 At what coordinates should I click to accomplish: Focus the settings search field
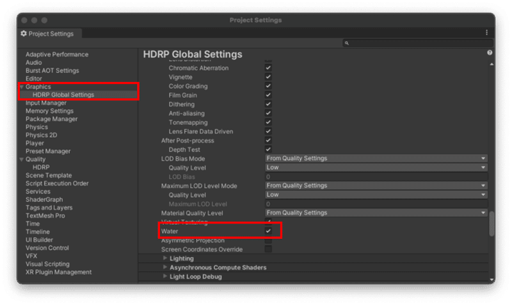[x=418, y=43]
